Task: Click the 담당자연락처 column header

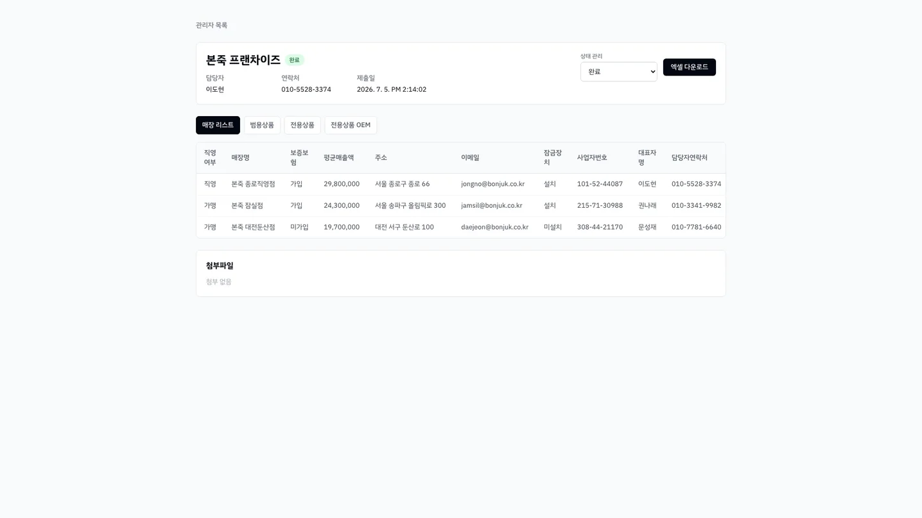Action: pos(690,158)
